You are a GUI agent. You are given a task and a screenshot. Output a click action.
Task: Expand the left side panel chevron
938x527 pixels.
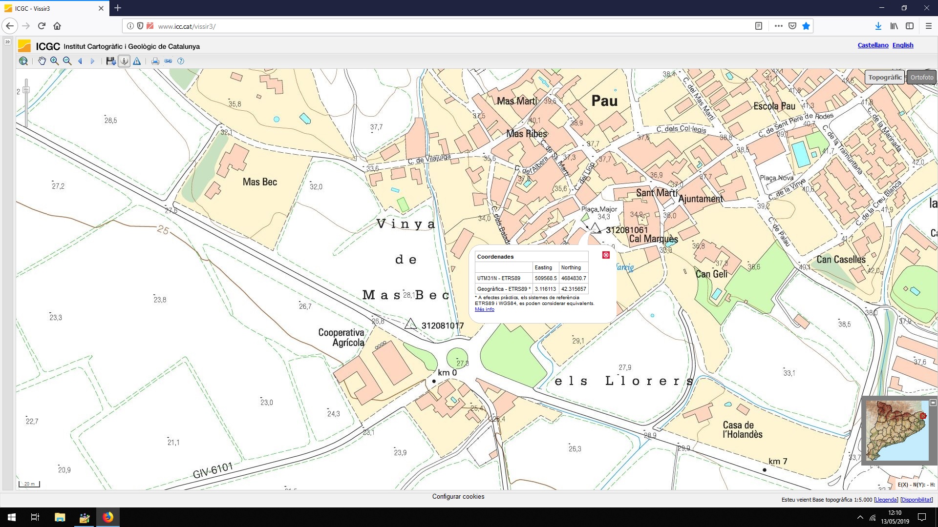click(x=7, y=42)
